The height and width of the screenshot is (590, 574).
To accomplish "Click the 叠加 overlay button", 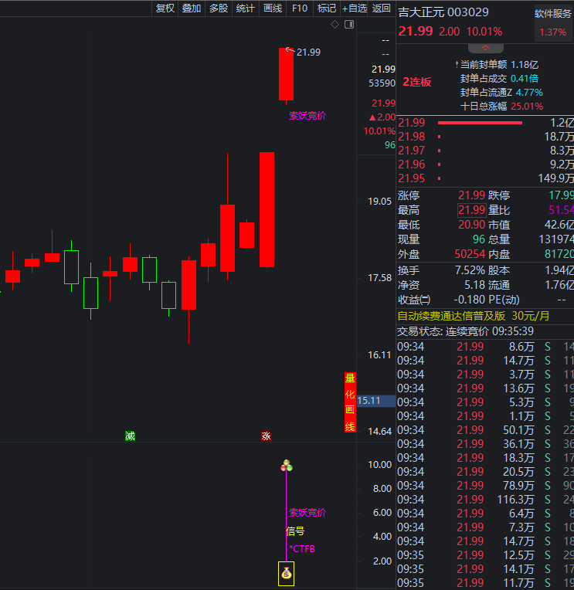I will pos(192,8).
